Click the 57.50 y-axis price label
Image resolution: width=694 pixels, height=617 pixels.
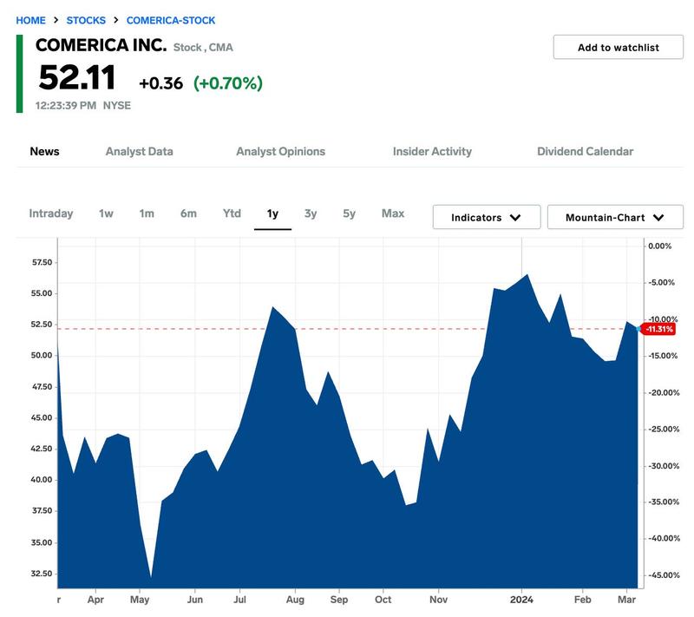(x=42, y=262)
